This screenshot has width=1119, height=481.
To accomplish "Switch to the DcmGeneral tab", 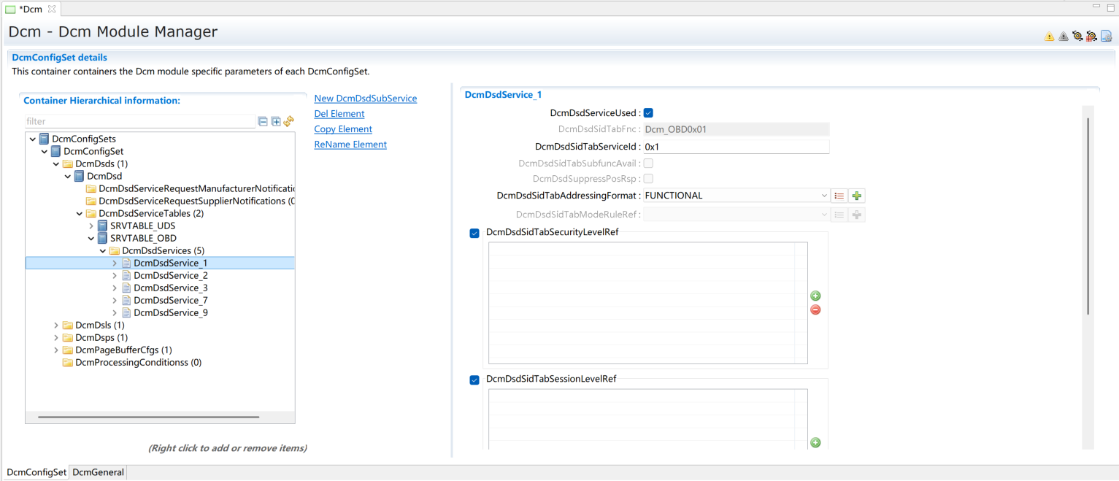I will click(99, 472).
